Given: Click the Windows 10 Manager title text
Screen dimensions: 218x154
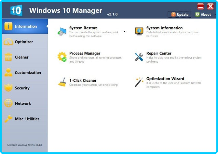Looking at the screenshot, I should (x=66, y=10).
